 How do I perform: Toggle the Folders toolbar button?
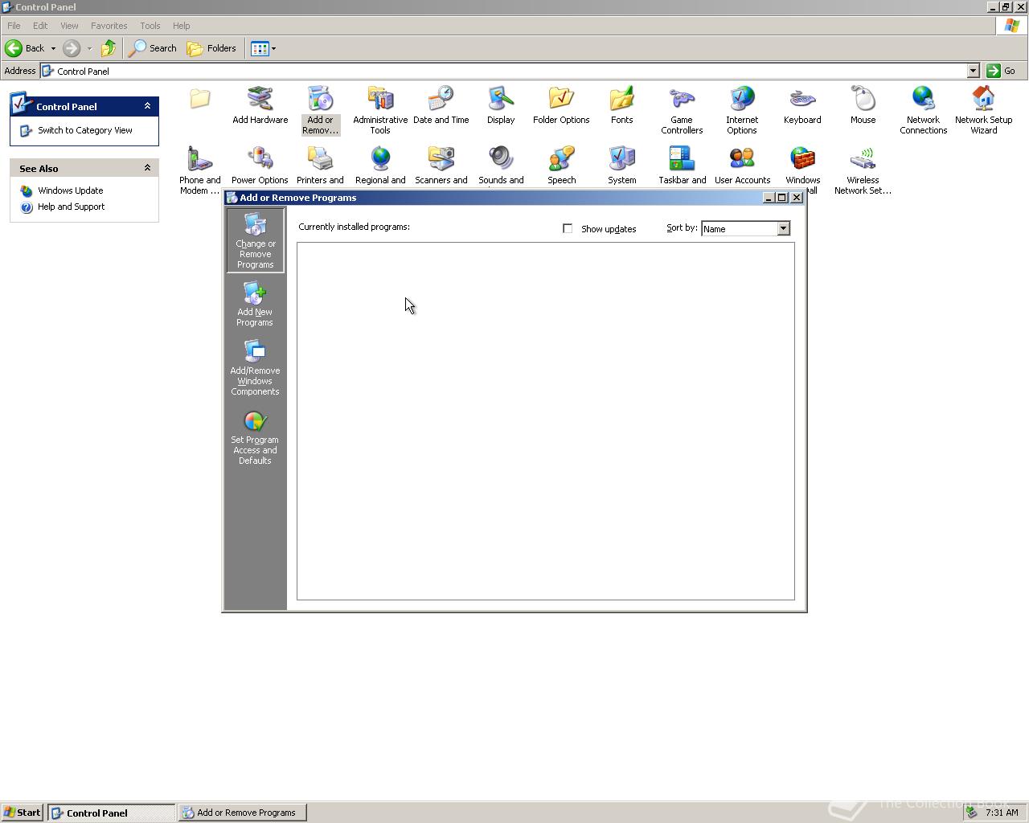tap(212, 48)
